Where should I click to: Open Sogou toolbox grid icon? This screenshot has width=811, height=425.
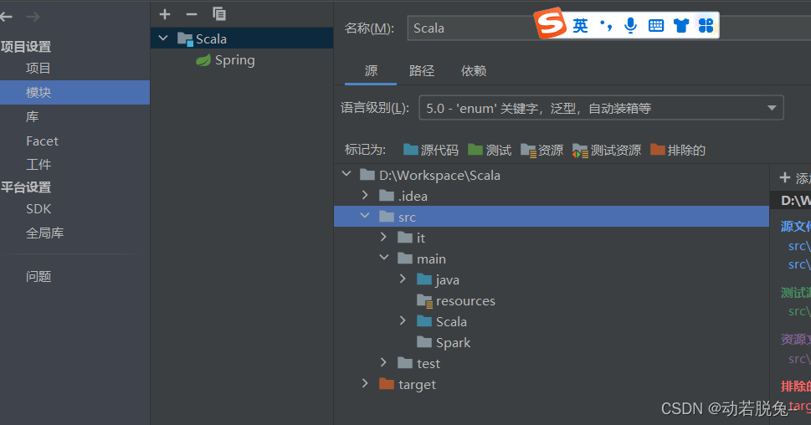click(706, 25)
